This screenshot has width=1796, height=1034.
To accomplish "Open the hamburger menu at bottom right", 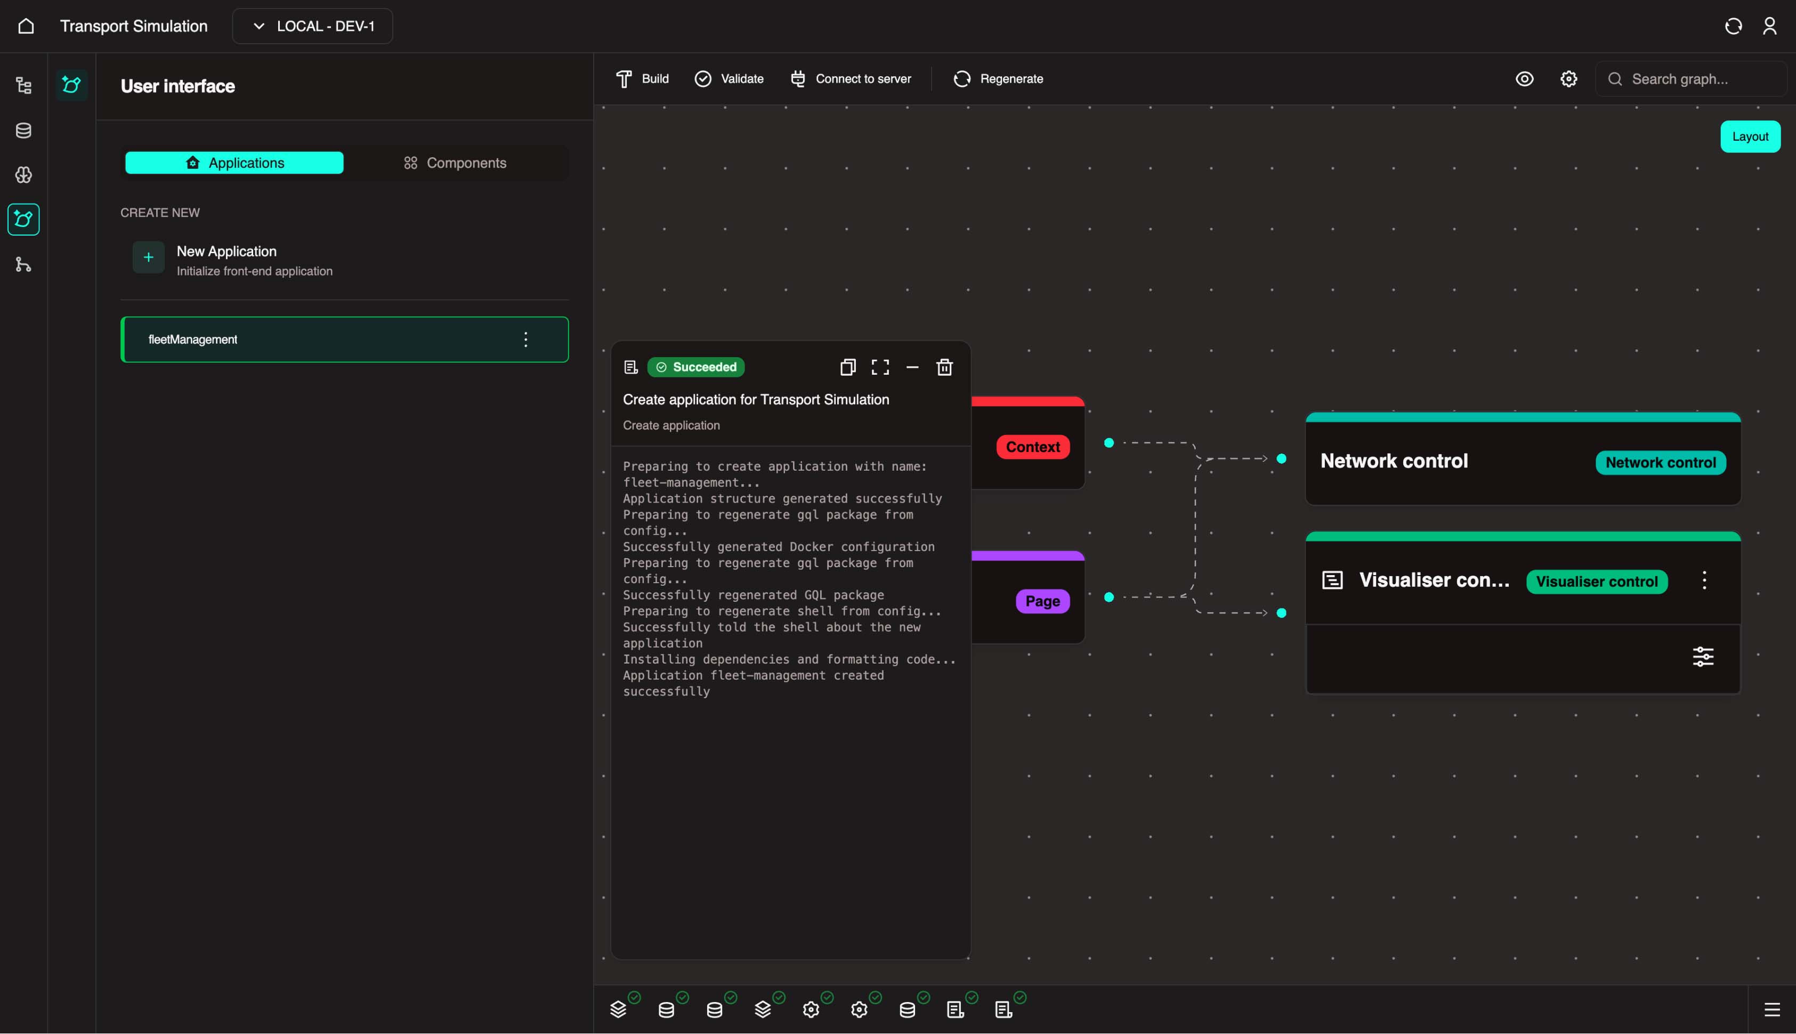I will [x=1772, y=1009].
